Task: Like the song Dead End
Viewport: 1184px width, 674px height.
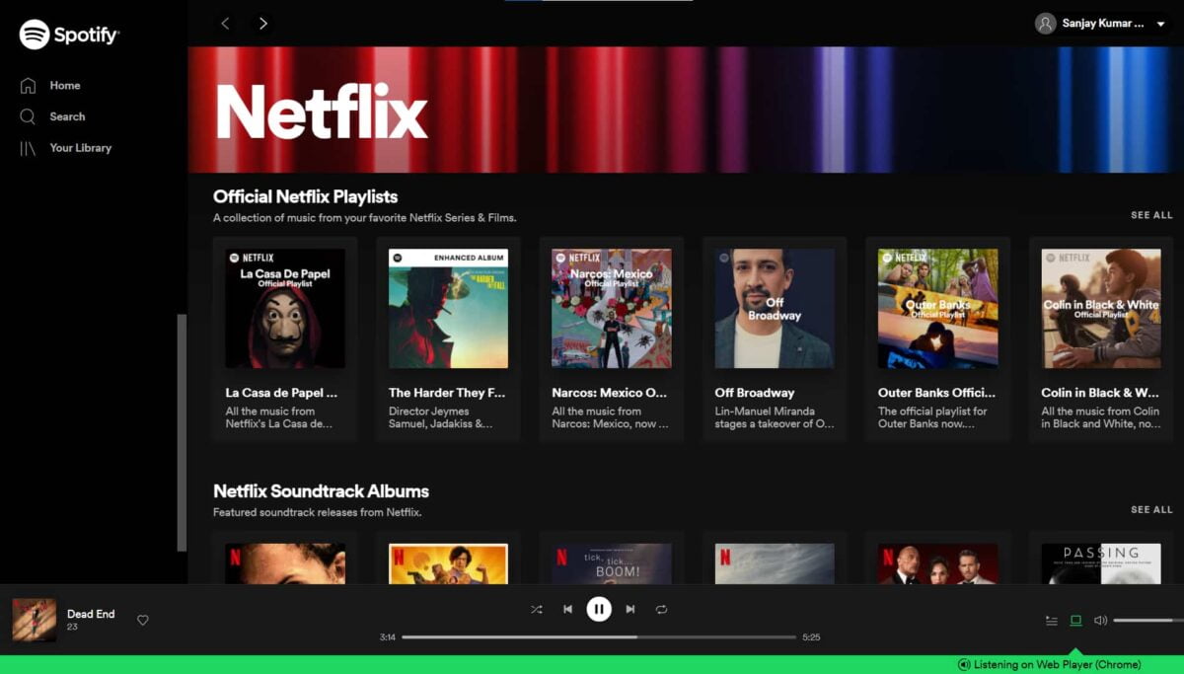Action: click(143, 620)
